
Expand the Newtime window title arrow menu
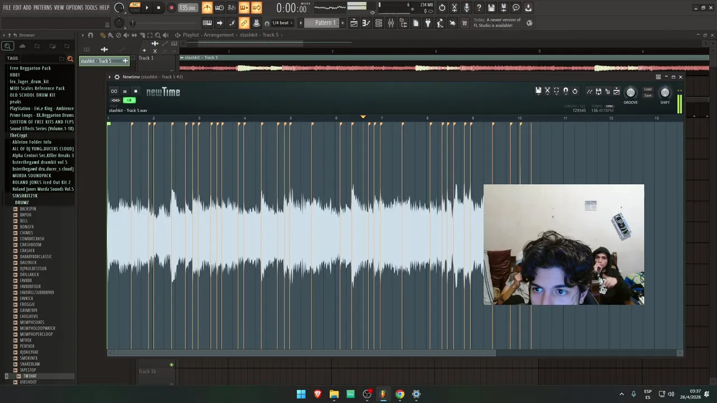[x=110, y=77]
